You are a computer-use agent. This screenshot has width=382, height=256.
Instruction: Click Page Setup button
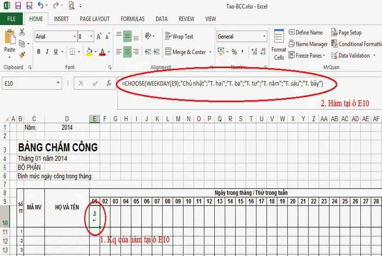coord(346,32)
